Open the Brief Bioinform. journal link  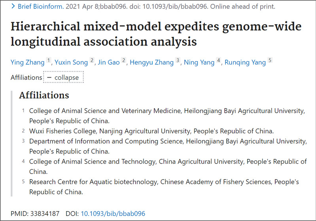(41, 7)
